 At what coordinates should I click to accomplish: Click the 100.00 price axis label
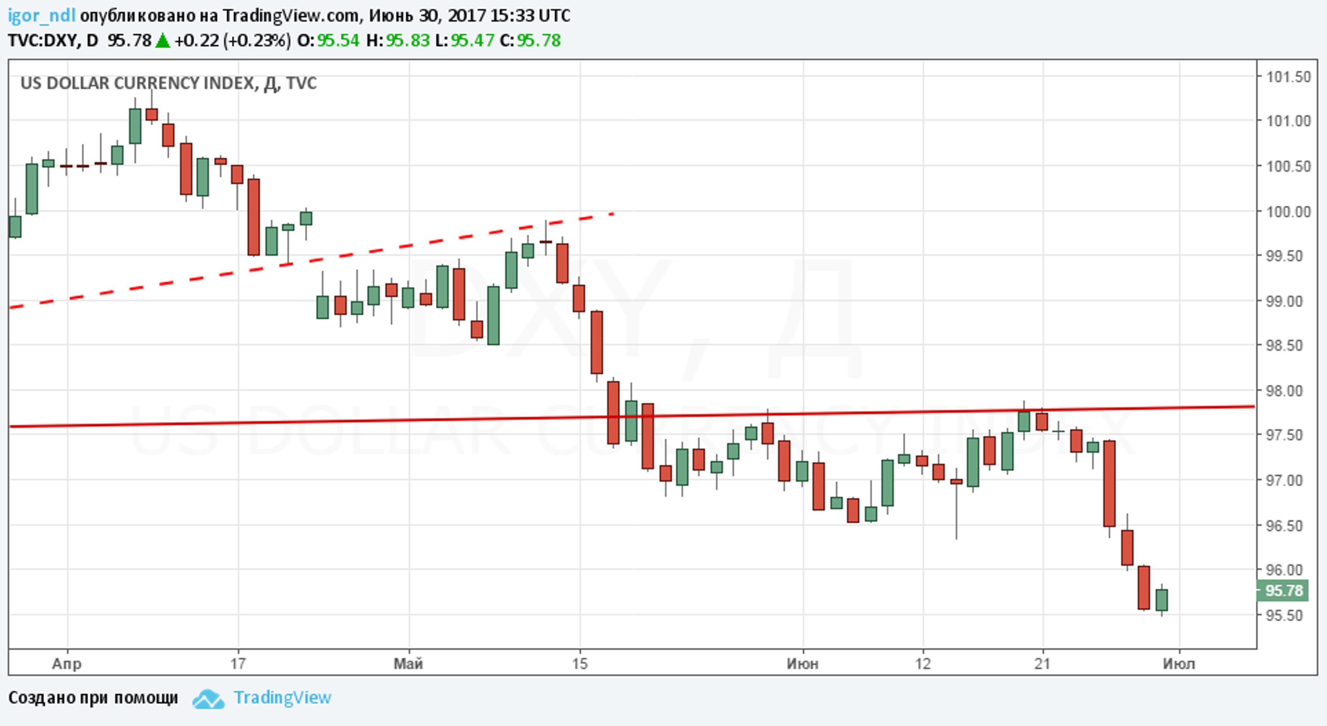coord(1288,212)
